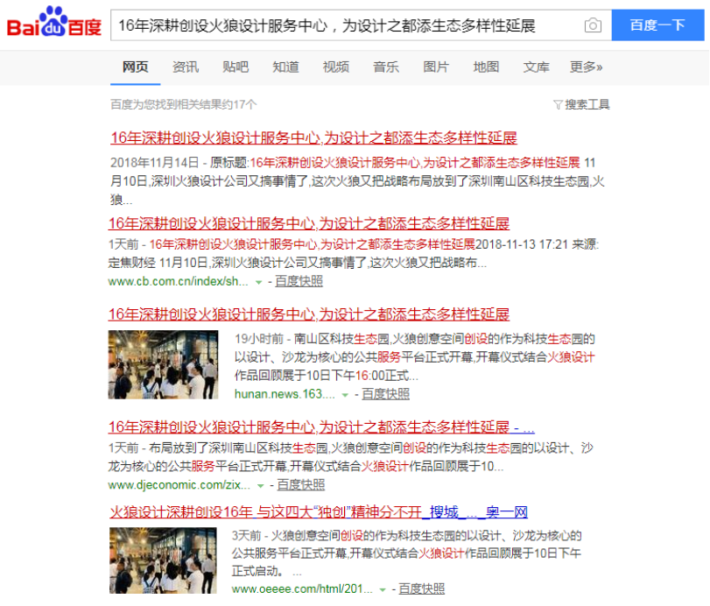Click the search tools filter icon
The width and height of the screenshot is (710, 606).
point(558,105)
